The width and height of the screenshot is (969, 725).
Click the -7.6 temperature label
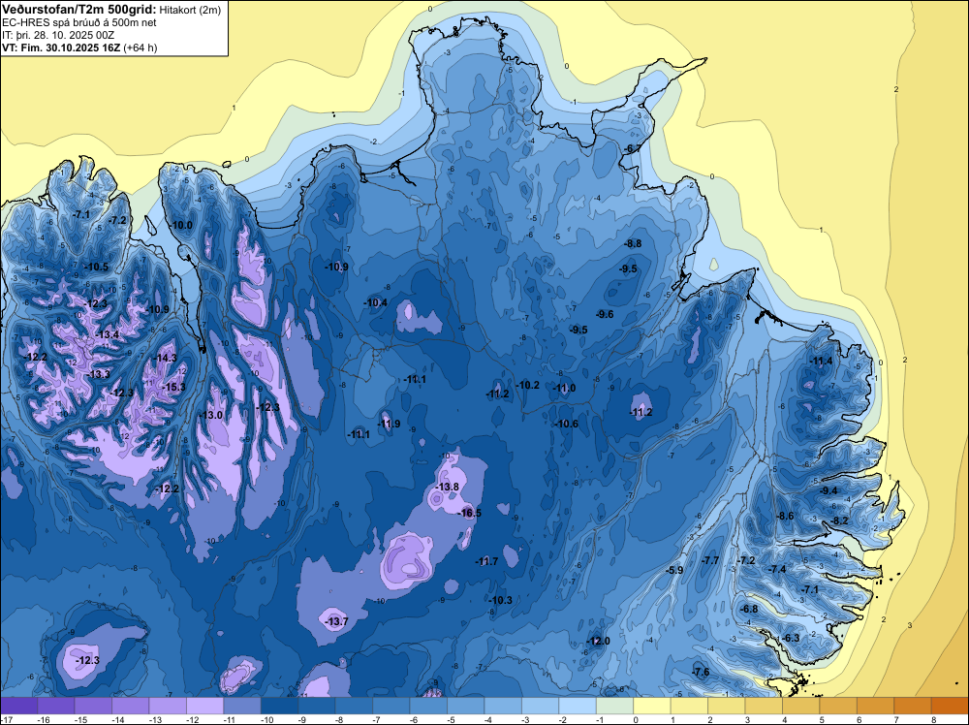701,673
